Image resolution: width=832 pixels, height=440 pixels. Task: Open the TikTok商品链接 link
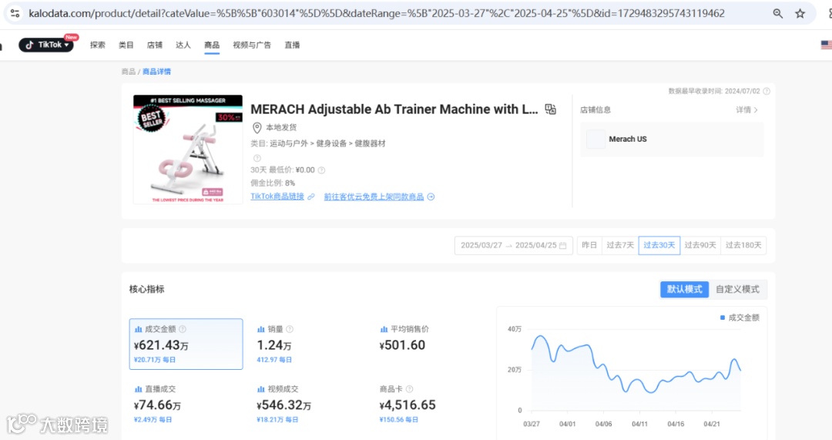(x=277, y=196)
